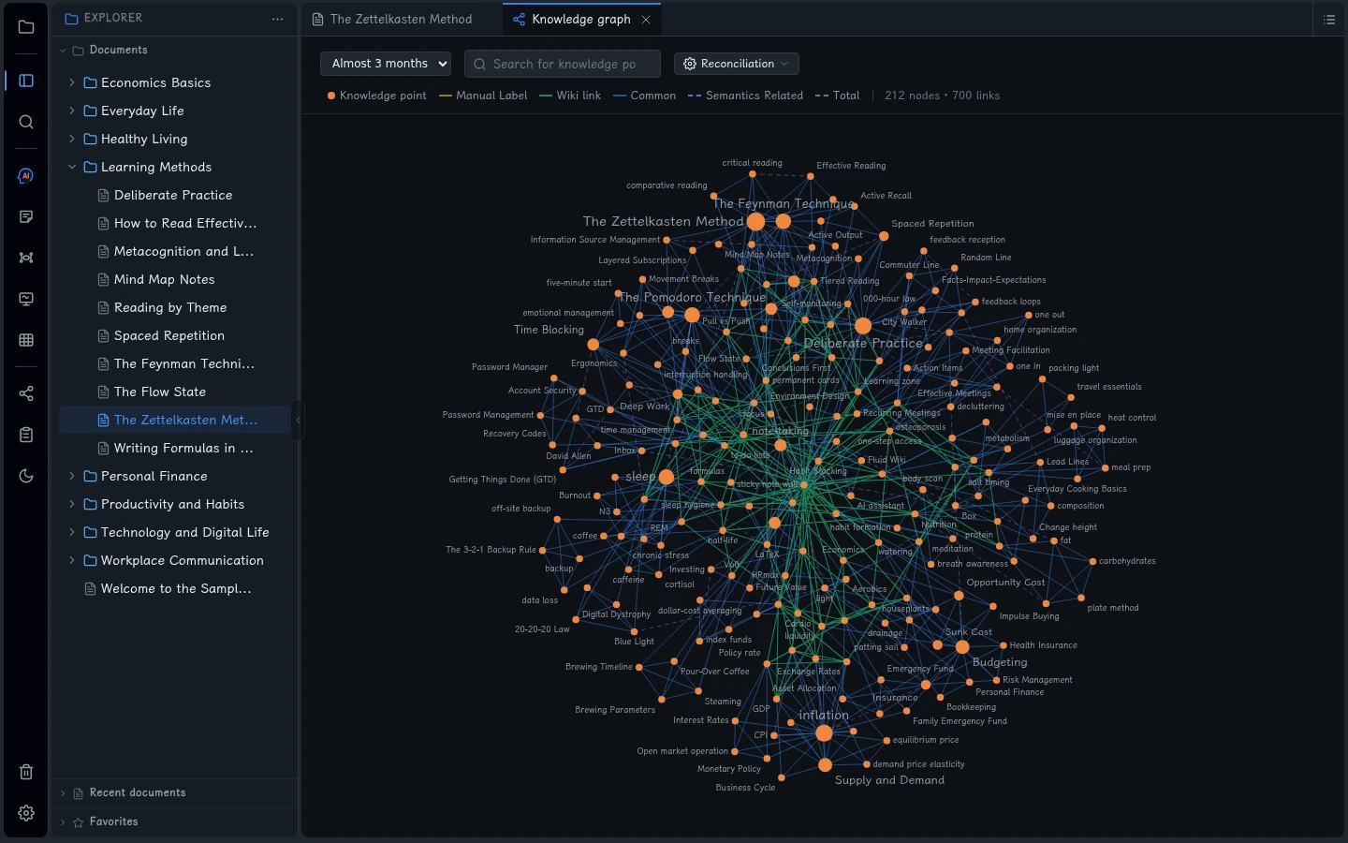Open the presentation monitor sidebar icon
This screenshot has height=843, width=1348.
(x=26, y=299)
